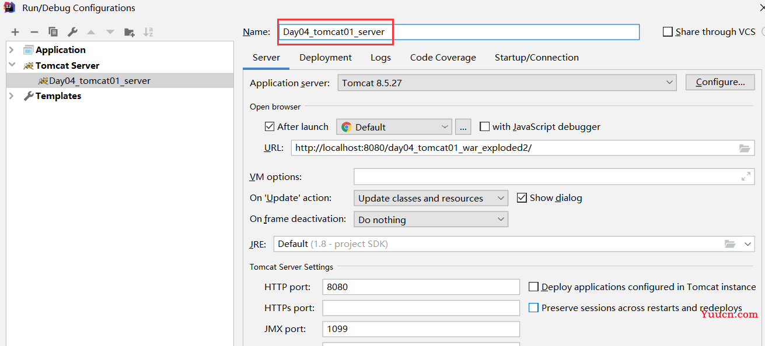Open edit defaults wrench icon
765x346 pixels.
pyautogui.click(x=72, y=32)
